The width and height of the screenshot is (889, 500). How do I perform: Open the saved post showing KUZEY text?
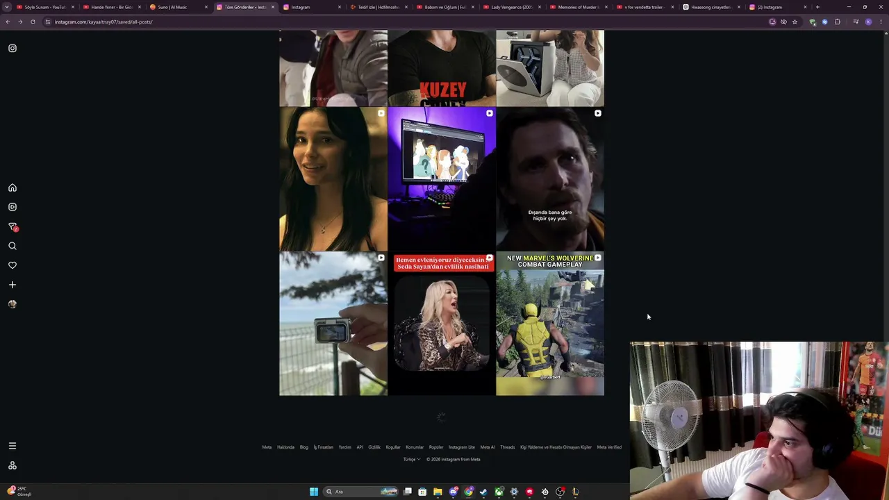[442, 68]
